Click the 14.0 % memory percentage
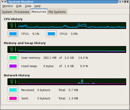The width and height of the screenshot is (130, 110). tap(83, 58)
